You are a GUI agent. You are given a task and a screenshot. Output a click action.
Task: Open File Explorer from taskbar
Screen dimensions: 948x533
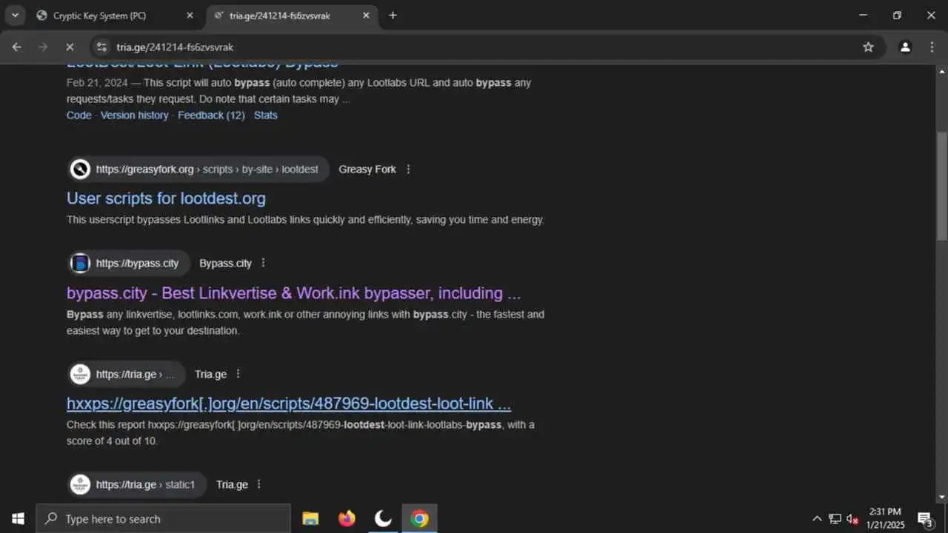[x=310, y=519]
